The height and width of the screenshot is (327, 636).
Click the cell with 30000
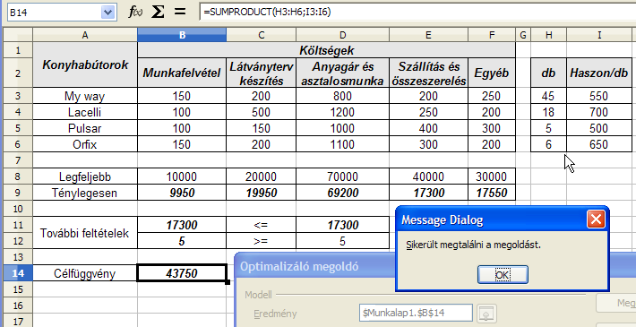tap(492, 176)
